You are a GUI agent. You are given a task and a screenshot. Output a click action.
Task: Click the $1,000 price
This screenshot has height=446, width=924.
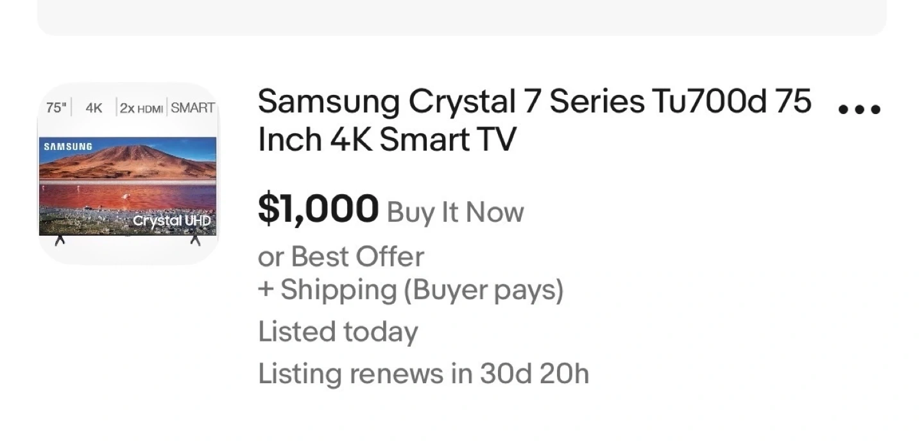[318, 210]
